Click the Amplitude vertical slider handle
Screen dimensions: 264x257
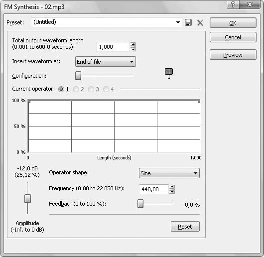coord(27,199)
